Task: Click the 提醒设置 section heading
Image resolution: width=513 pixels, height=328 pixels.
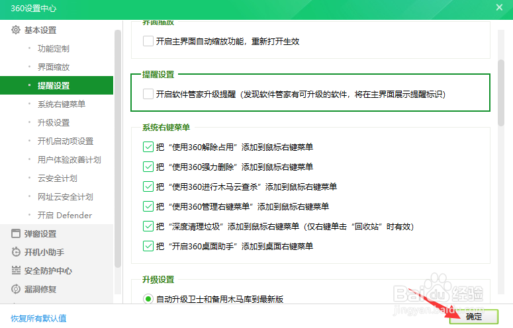Action: tap(158, 75)
